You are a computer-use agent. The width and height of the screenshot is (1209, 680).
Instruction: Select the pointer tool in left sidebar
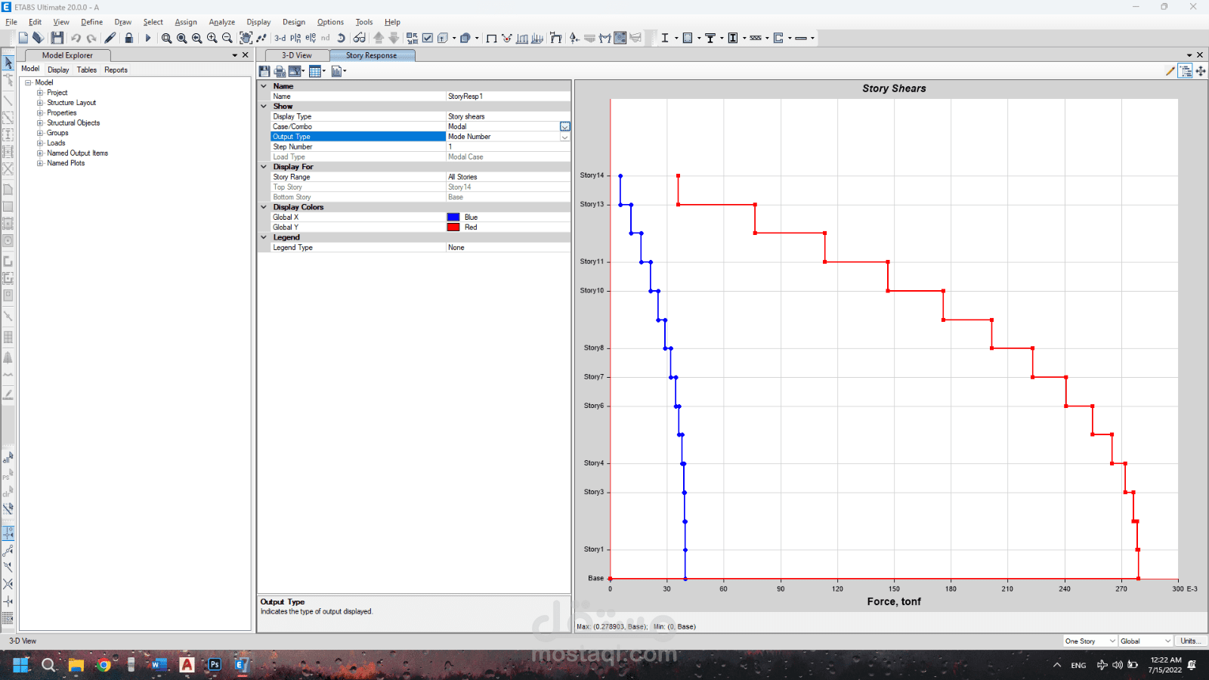8,63
